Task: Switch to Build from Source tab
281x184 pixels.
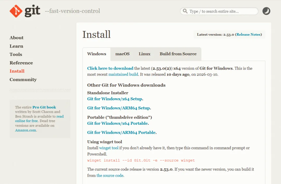Action: pyautogui.click(x=178, y=54)
